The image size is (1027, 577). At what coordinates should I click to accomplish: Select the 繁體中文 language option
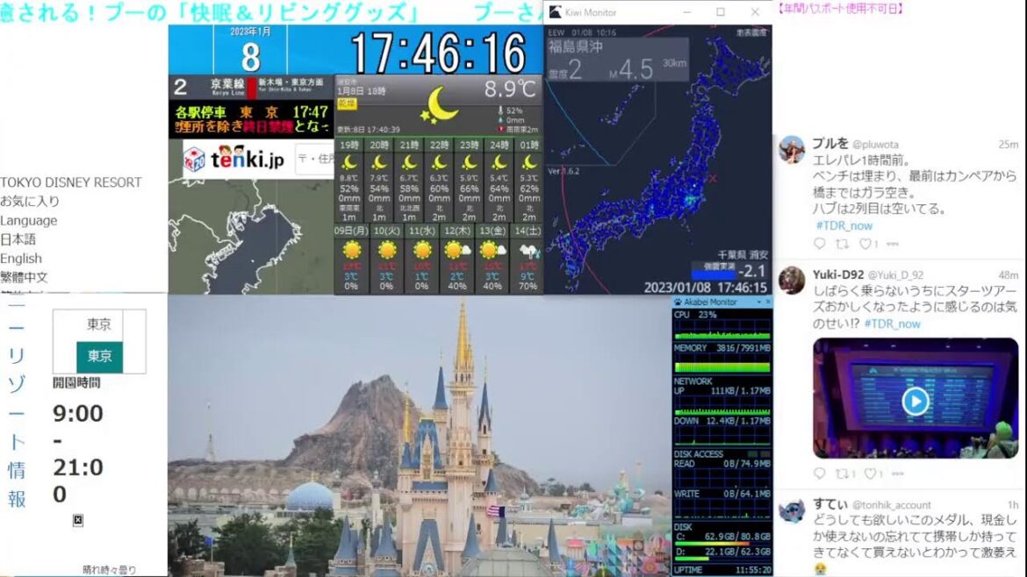click(25, 277)
